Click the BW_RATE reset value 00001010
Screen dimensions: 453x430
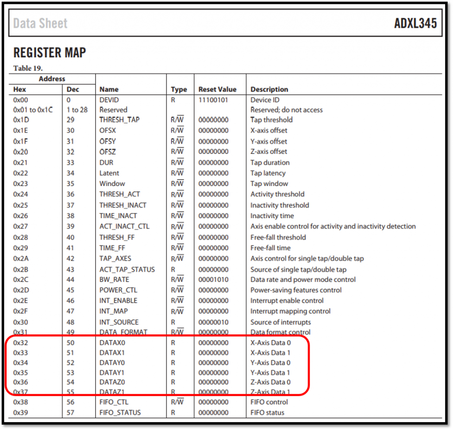pyautogui.click(x=213, y=280)
